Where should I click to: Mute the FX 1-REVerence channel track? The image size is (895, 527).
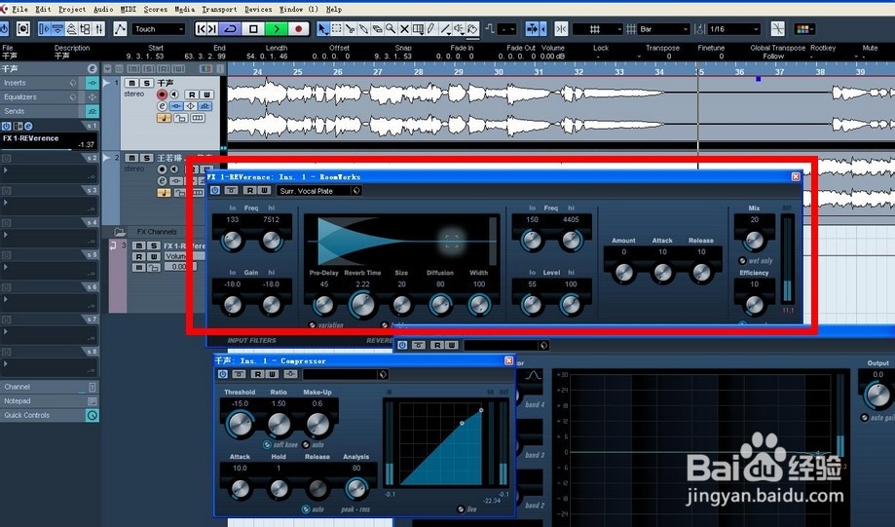click(138, 246)
